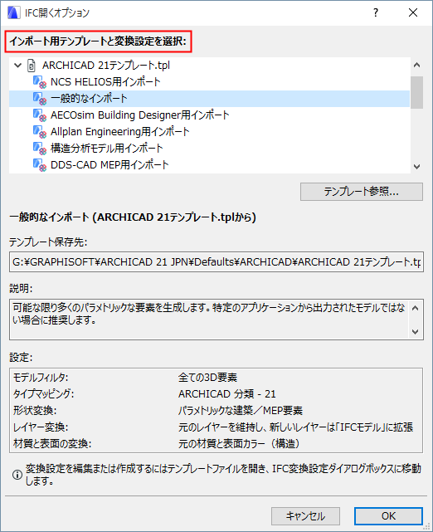Click description box scroll down arrow
The width and height of the screenshot is (433, 532).
(x=416, y=331)
